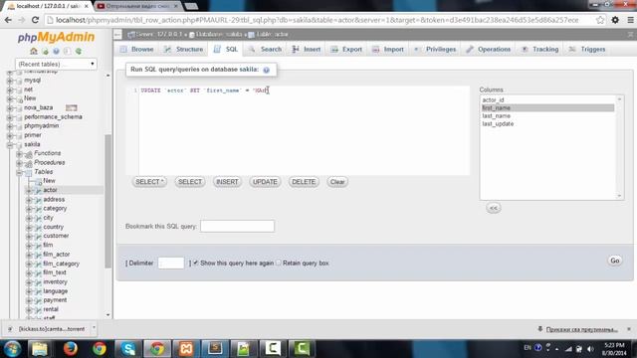Screen dimensions: 637x358
Task: Switch to the Structure tab
Action: point(184,49)
